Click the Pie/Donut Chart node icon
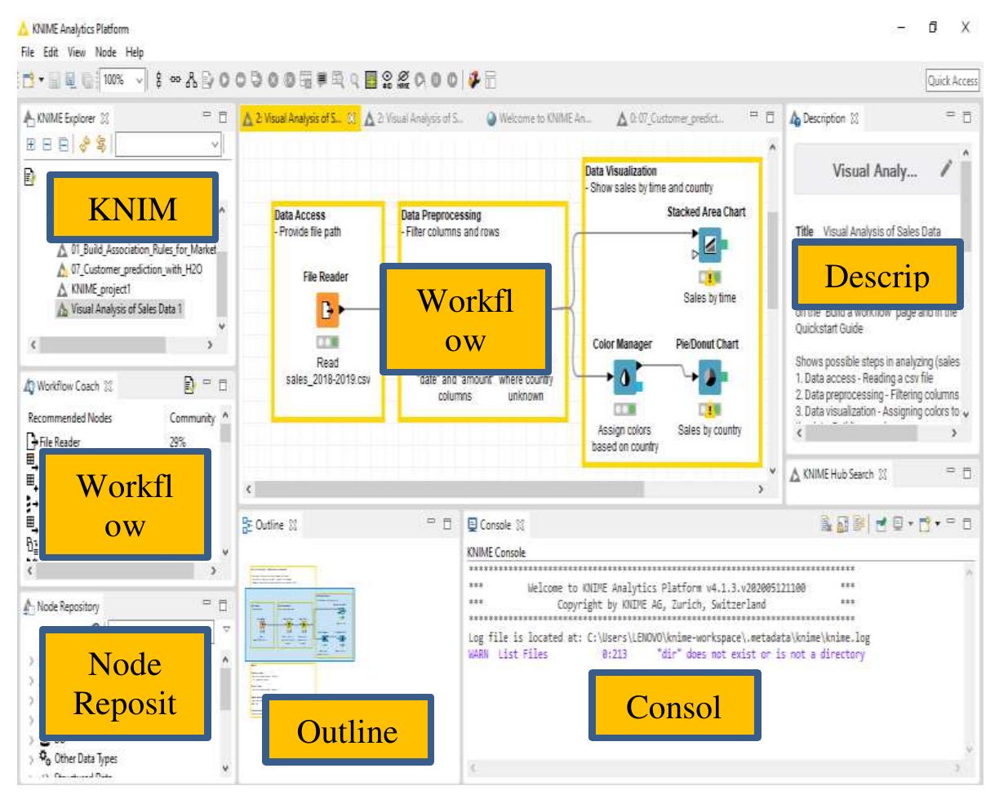Image resolution: width=999 pixels, height=795 pixels. 708,376
